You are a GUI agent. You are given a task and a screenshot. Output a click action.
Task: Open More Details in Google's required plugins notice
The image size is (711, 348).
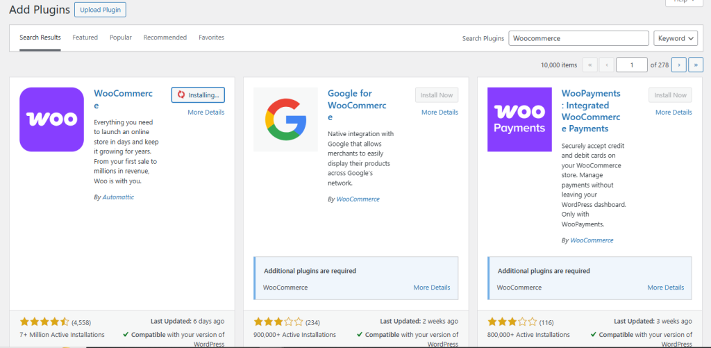click(x=432, y=288)
